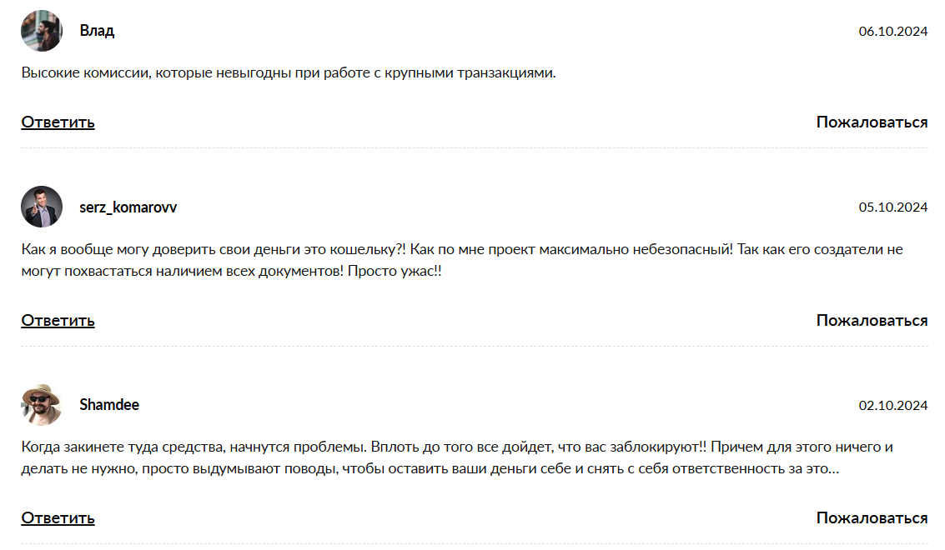Click the date 06.10.2024
The height and width of the screenshot is (550, 945).
pyautogui.click(x=893, y=32)
